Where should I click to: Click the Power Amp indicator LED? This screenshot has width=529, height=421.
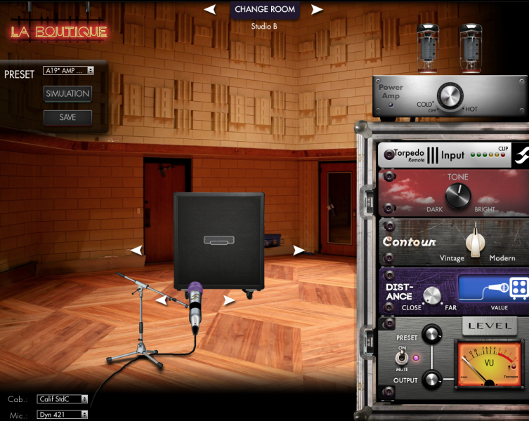pyautogui.click(x=391, y=105)
